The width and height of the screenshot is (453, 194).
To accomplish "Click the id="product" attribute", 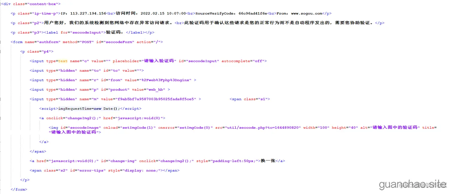I will tap(115, 90).
